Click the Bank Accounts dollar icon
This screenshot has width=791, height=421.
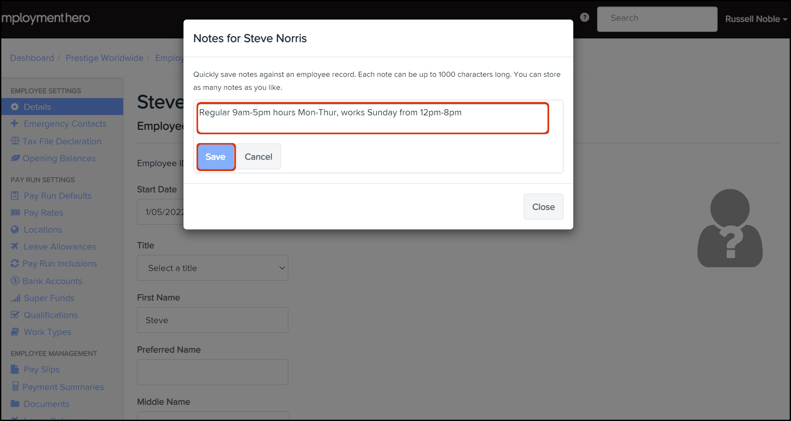click(15, 281)
